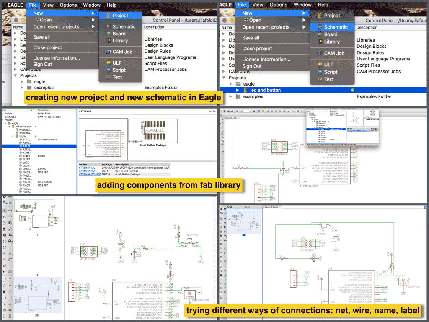Image resolution: width=429 pixels, height=322 pixels.
Task: Pick the Circle tool in bottom-left editor toolbar
Action: tap(4, 286)
